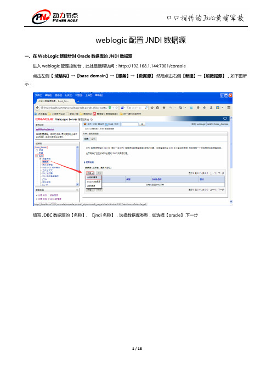
Task: Open the 帮助 menu in browser menu bar
Action: 99,95
